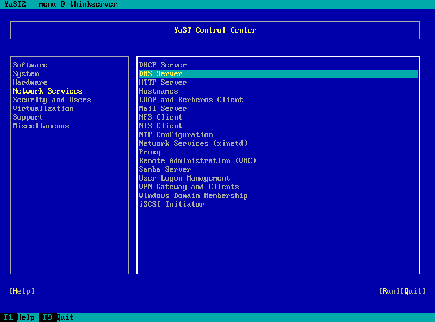Open the iSCSI Initiator module
This screenshot has height=322, width=435.
pos(171,204)
